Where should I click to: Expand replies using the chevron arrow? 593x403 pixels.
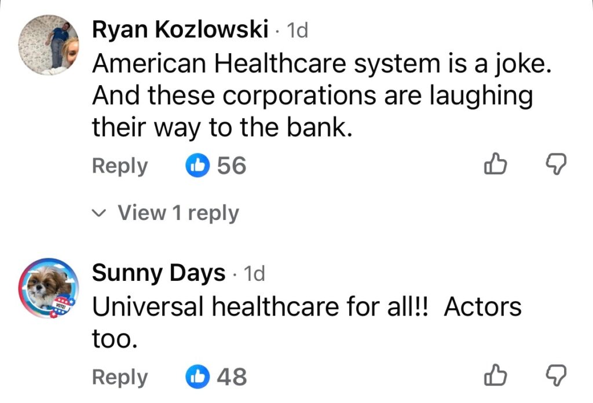click(100, 214)
